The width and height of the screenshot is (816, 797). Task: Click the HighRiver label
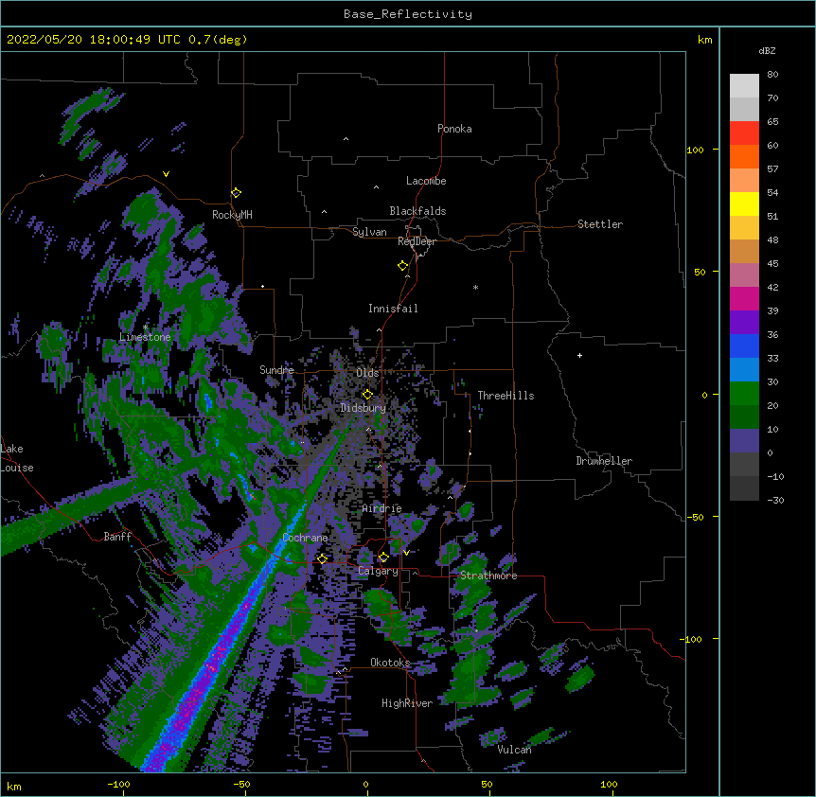[x=407, y=703]
